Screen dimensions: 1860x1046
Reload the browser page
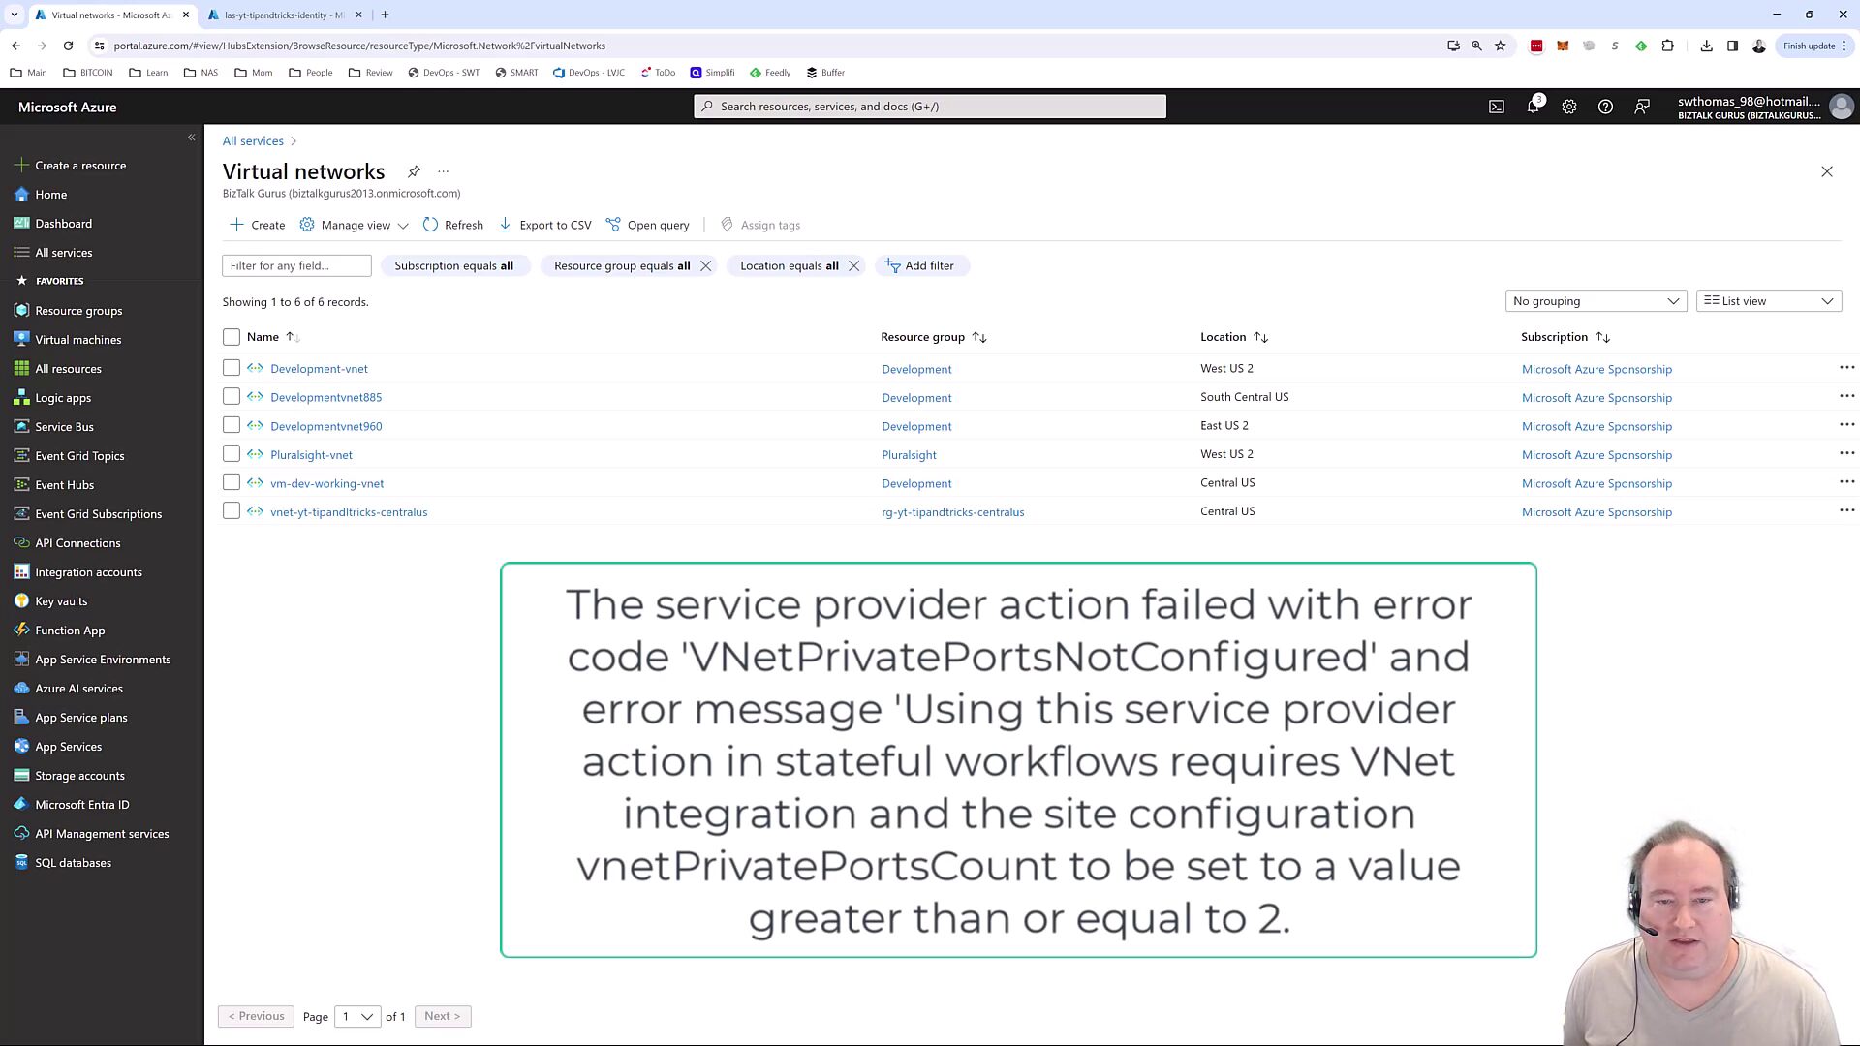tap(68, 46)
